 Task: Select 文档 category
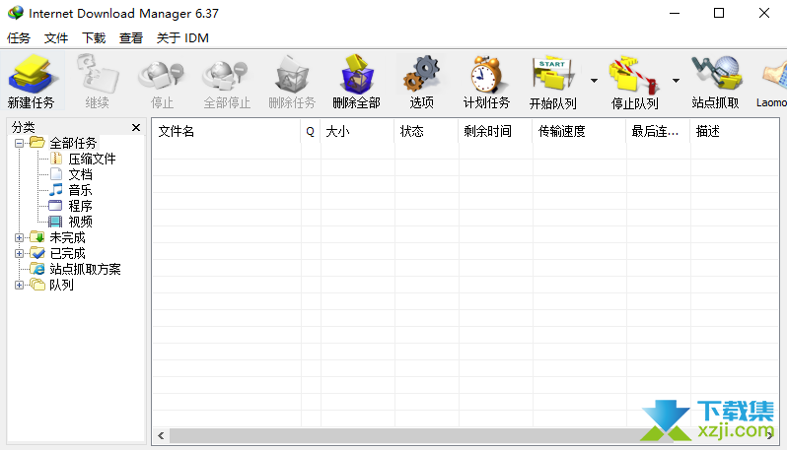point(80,174)
